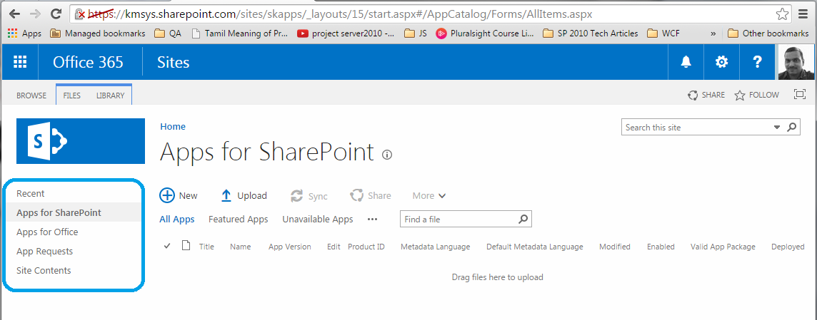
Task: Switch to the LIBRARY ribbon tab
Action: point(111,96)
